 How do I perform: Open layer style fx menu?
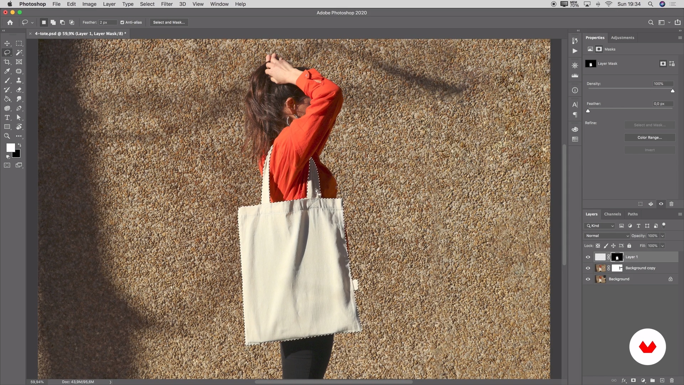(x=624, y=380)
